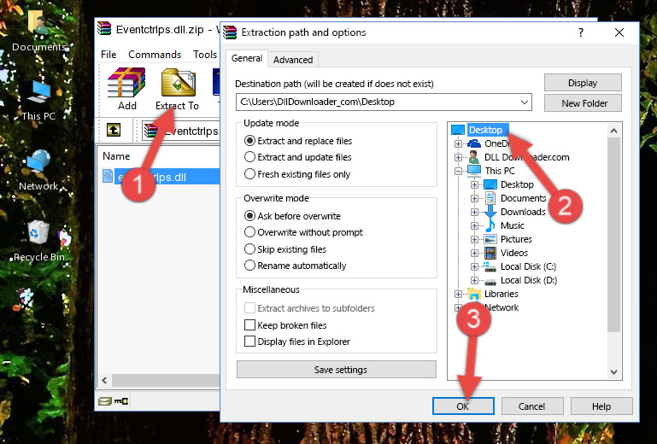Expand the OneDrive tree node
Screen dimensions: 657x444
[x=458, y=143]
